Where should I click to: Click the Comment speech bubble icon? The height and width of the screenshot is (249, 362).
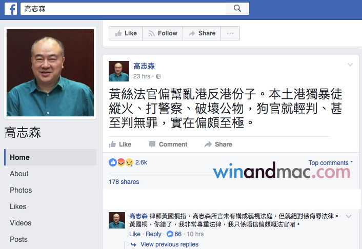coord(152,144)
